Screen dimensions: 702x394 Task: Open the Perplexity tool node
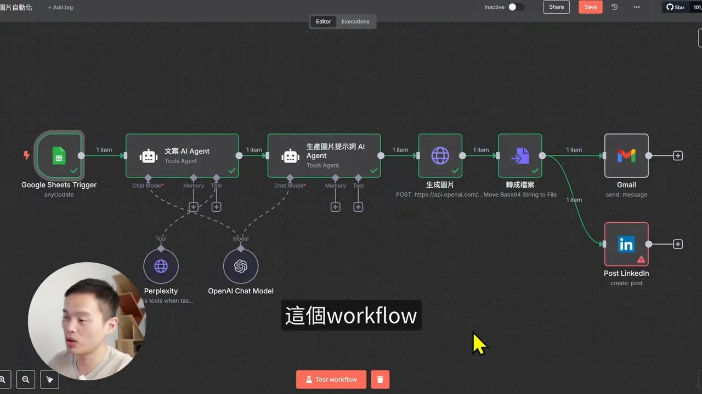161,266
